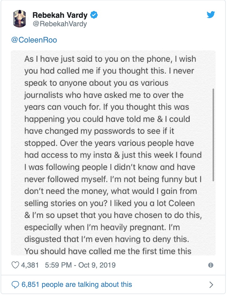The height and width of the screenshot is (295, 227).
Task: Open the embedded note screenshot image
Action: (x=113, y=153)
